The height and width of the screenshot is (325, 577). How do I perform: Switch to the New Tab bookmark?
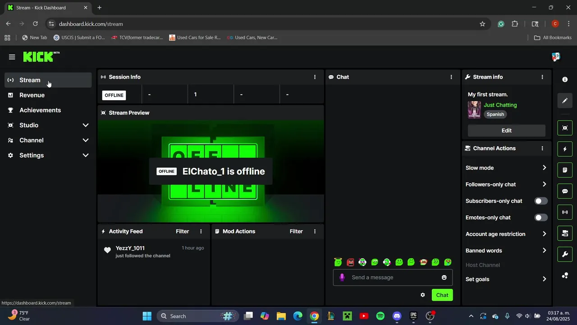click(34, 37)
